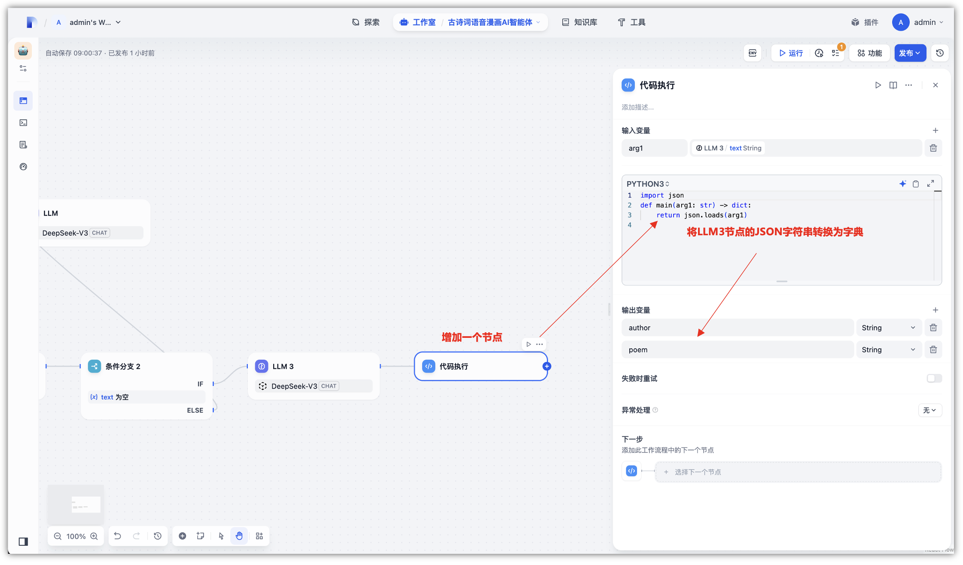Copy code with clipboard icon
The height and width of the screenshot is (565, 963).
click(916, 184)
